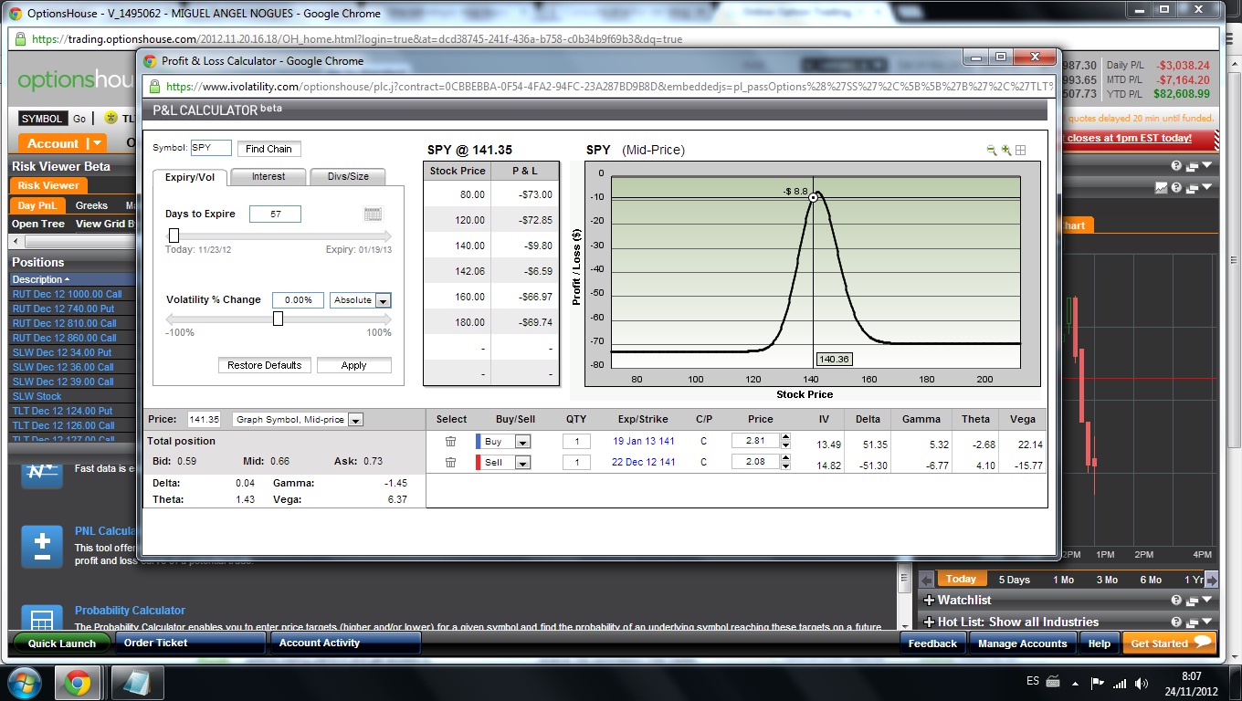
Task: Click the Days to Expire slider handle
Action: [x=174, y=235]
